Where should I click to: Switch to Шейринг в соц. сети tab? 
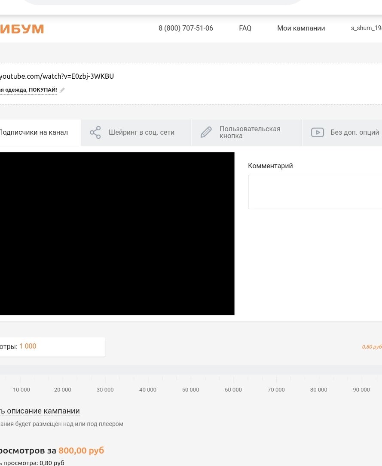(136, 133)
